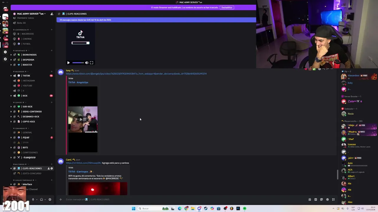
Task: Click the add a server plus icon
Action: tap(5, 52)
